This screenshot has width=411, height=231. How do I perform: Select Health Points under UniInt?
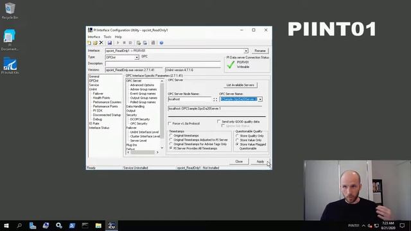pyautogui.click(x=101, y=98)
